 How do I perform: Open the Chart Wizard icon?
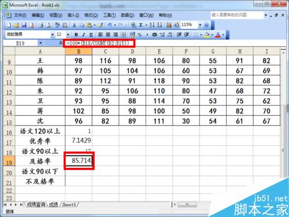pyautogui.click(x=169, y=25)
